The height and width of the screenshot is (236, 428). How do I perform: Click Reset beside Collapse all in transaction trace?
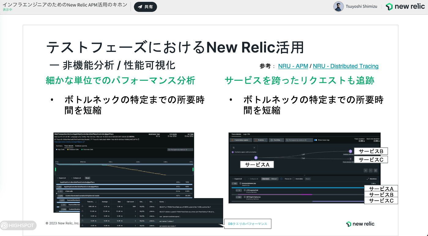click(87, 178)
